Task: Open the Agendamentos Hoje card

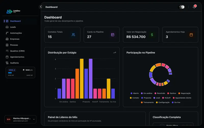Action: 180,35
